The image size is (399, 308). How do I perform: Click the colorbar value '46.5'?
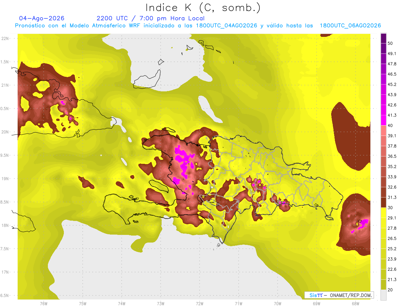[x=392, y=74]
